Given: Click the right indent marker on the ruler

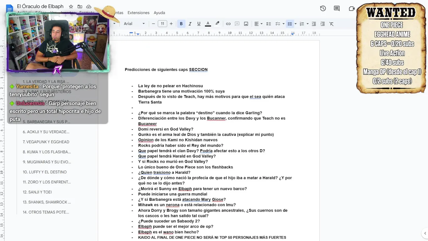Looking at the screenshot, I should pos(293,33).
